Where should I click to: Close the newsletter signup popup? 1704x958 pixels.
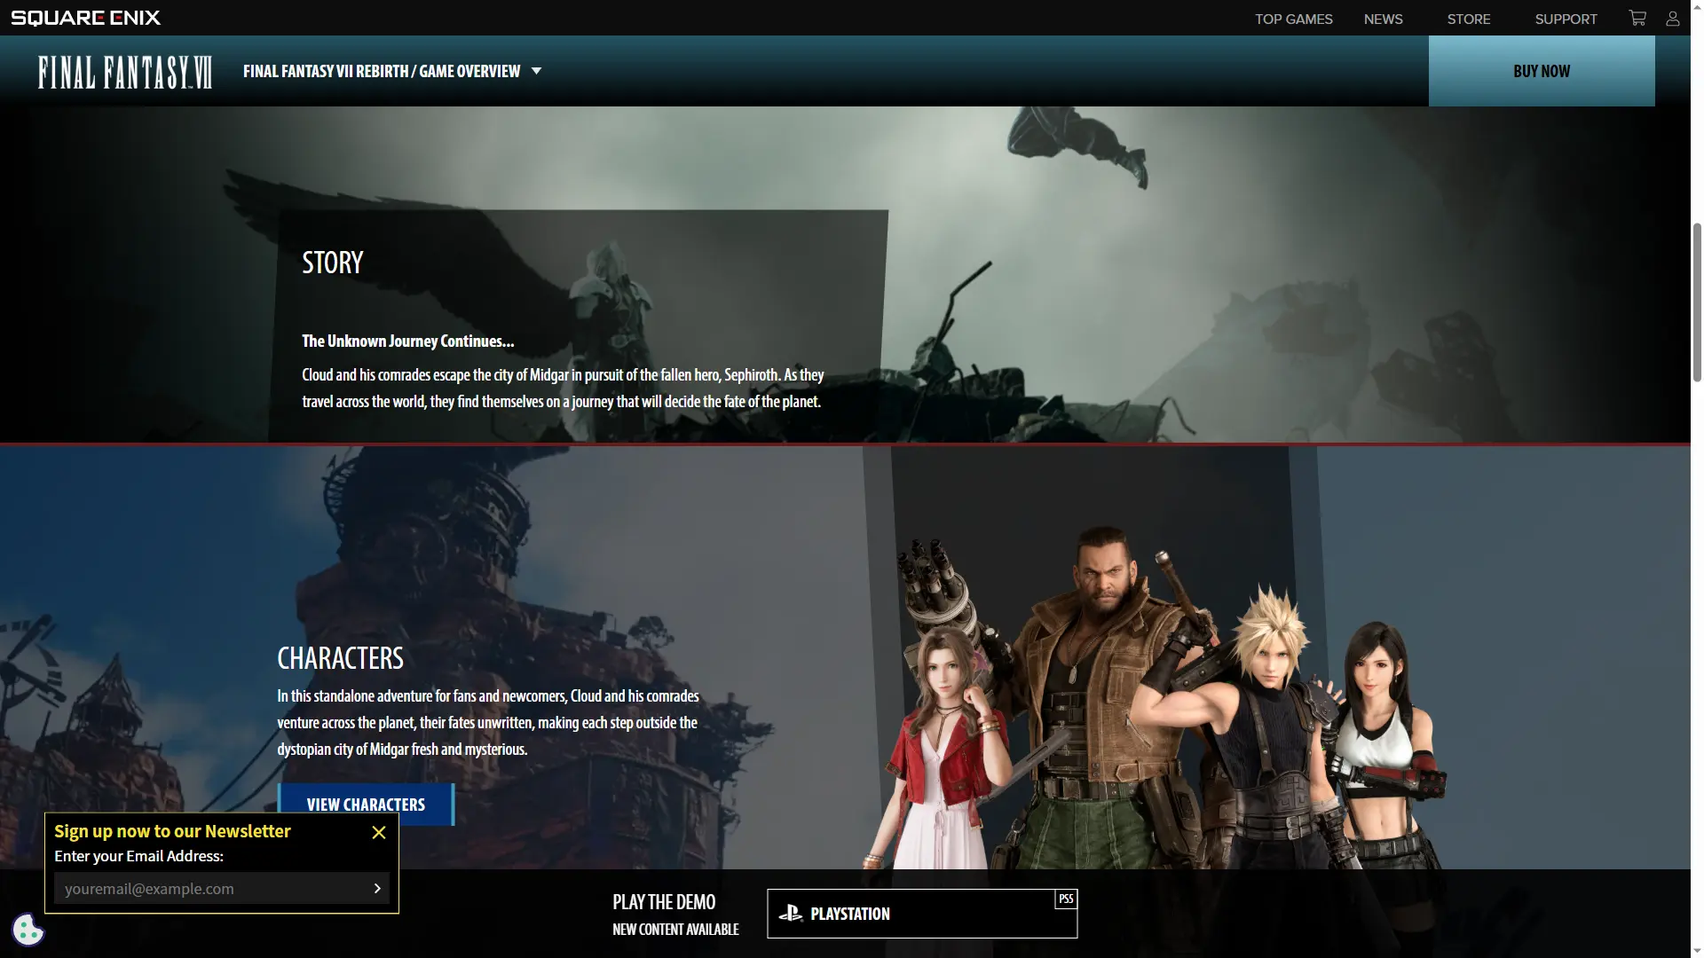(x=379, y=832)
